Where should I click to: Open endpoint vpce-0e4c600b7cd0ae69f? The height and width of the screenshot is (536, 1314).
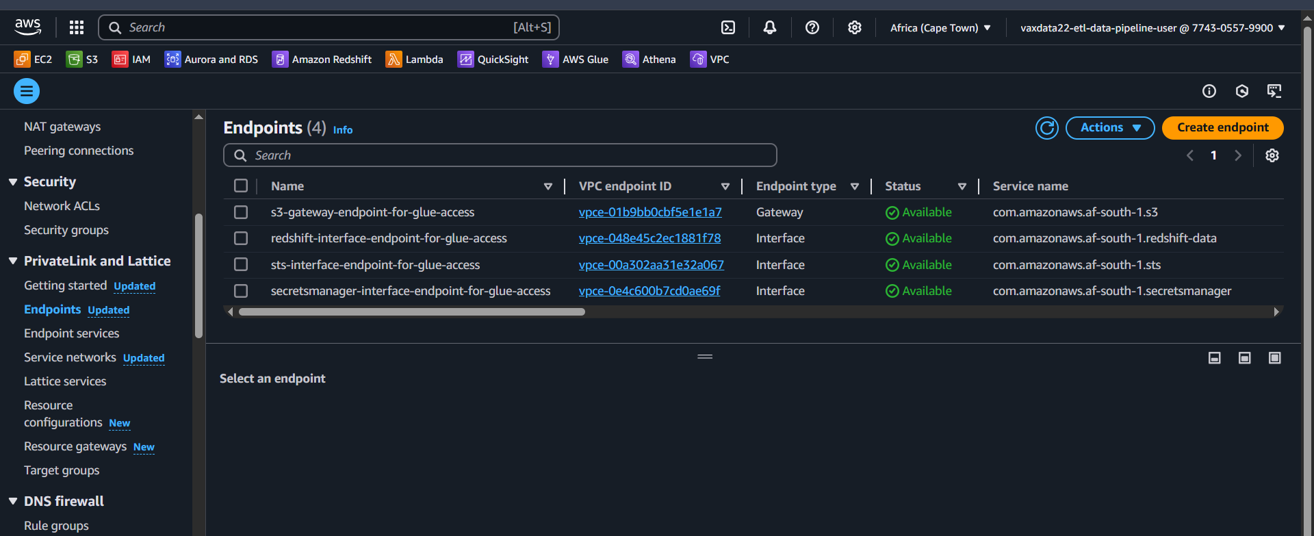click(x=649, y=291)
